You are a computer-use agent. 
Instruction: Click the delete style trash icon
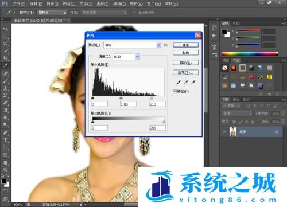277,94
